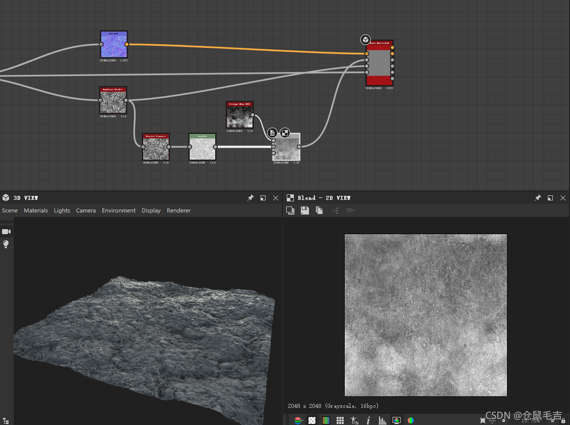The height and width of the screenshot is (425, 570).
Task: Toggle the checkerboard alpha display icon
Action: click(312, 420)
